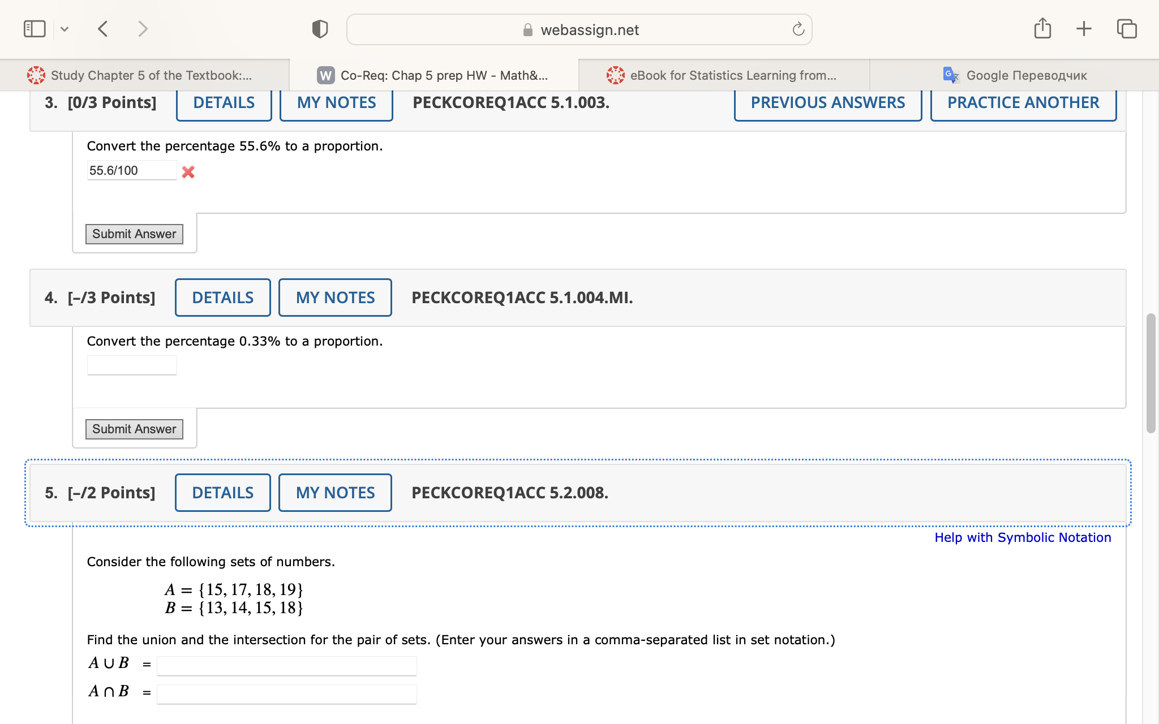Expand the sidebar dropdown chevron
The width and height of the screenshot is (1159, 724).
click(x=65, y=29)
